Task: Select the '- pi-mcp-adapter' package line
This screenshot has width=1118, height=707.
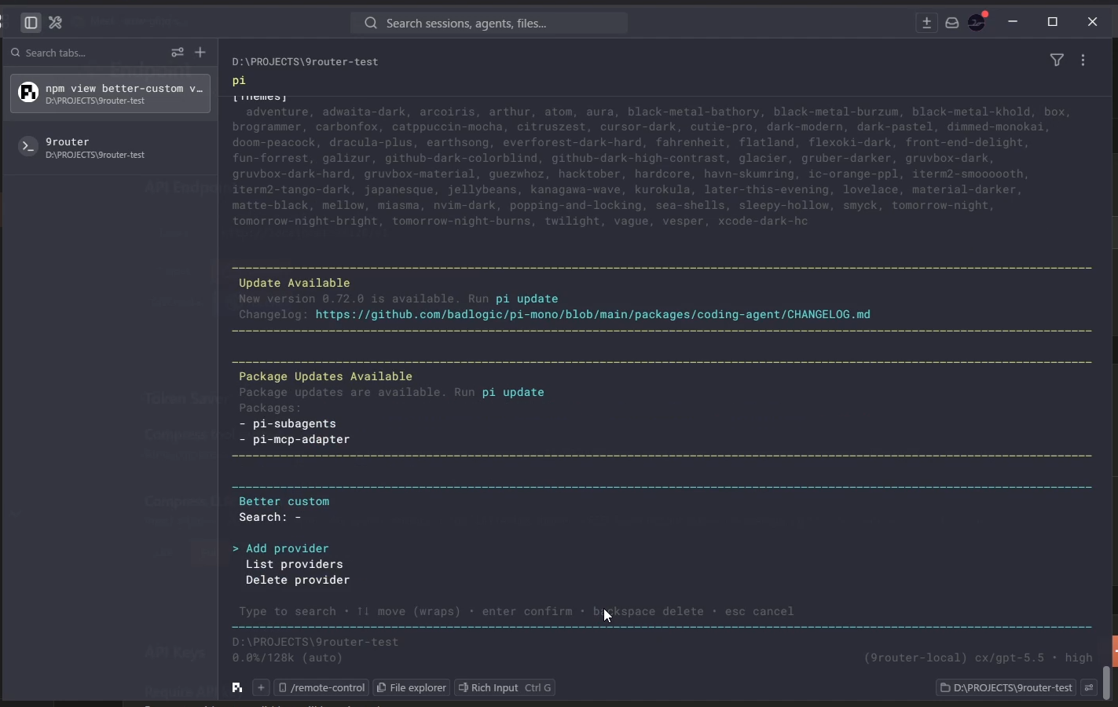Action: pos(295,439)
